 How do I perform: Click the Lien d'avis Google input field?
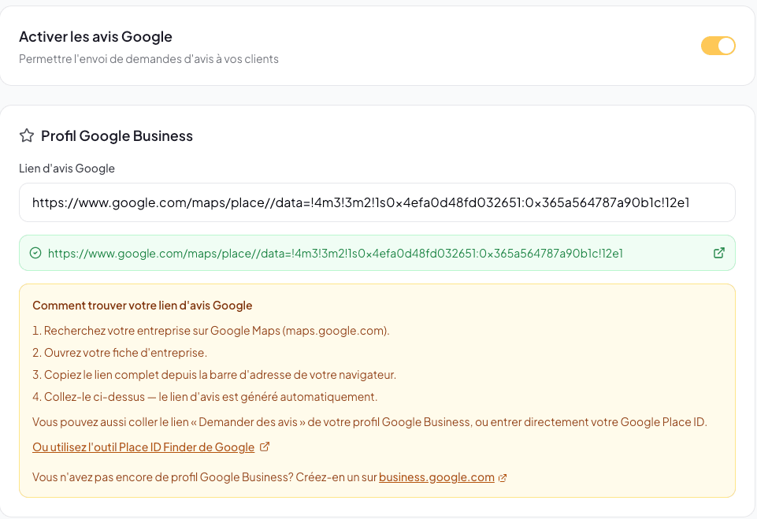pos(377,202)
